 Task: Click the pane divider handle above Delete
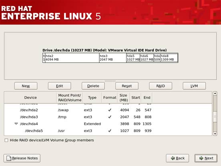tap(110, 81)
